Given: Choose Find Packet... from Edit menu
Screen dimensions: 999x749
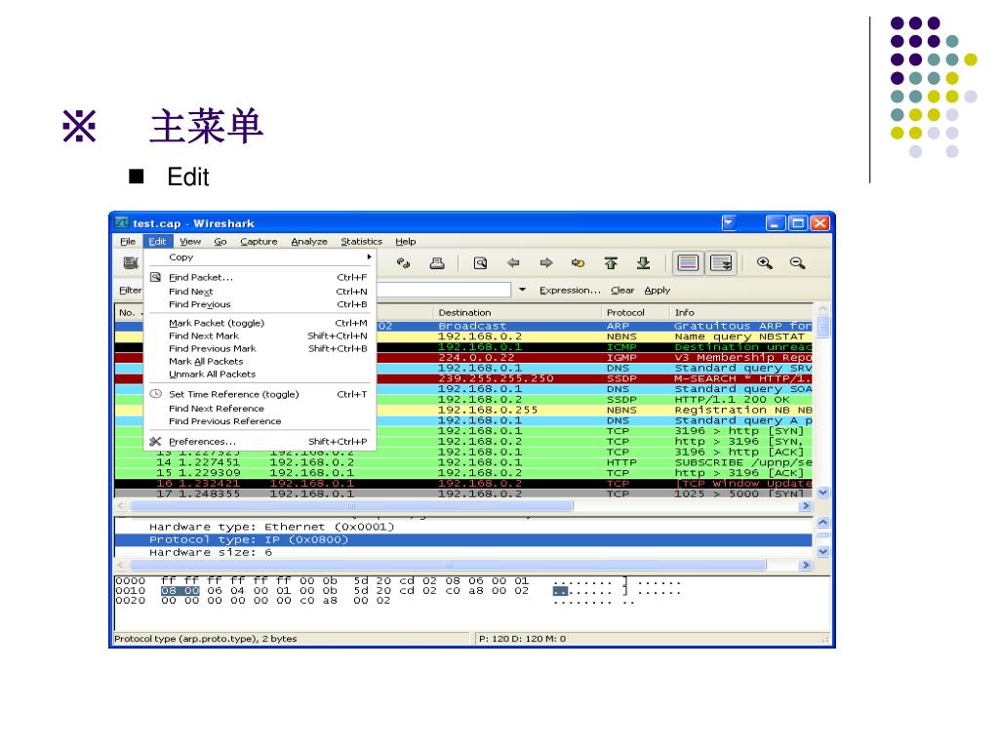Looking at the screenshot, I should (x=260, y=277).
